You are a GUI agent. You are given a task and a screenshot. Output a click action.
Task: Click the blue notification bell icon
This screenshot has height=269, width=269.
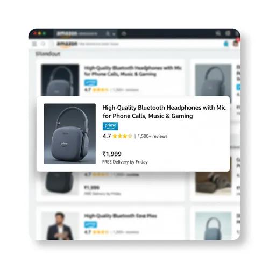pyautogui.click(x=226, y=44)
